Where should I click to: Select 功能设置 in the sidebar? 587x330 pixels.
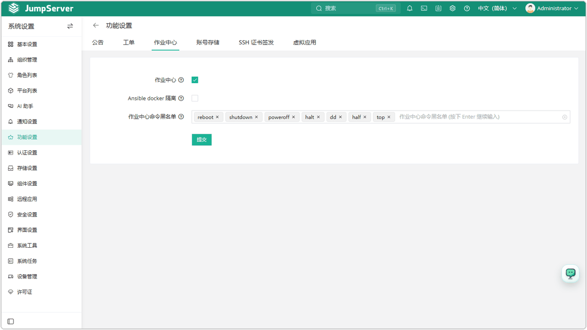point(41,137)
